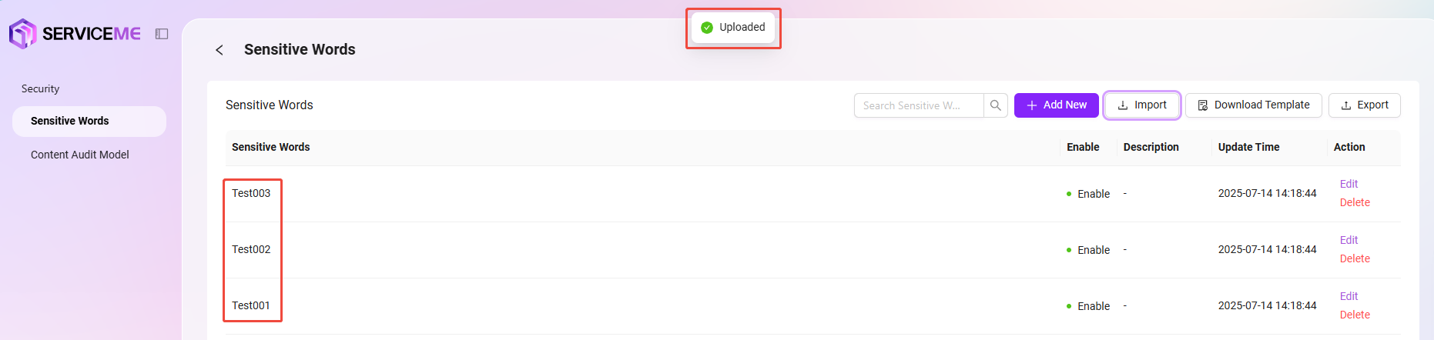Viewport: 1434px width, 340px height.
Task: Click the search magnifier icon
Action: tap(996, 105)
